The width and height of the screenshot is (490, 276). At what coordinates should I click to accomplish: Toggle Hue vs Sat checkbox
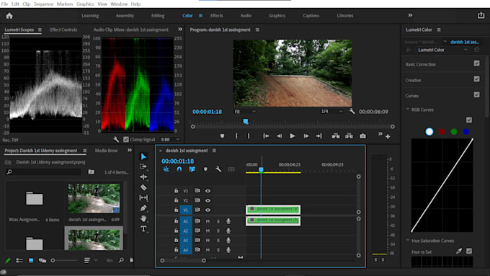pyautogui.click(x=469, y=251)
